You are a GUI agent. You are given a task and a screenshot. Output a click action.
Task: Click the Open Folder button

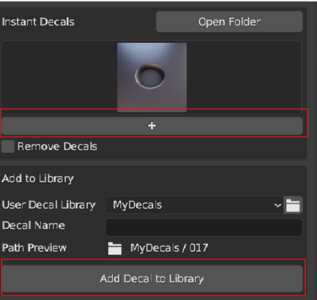tap(230, 22)
